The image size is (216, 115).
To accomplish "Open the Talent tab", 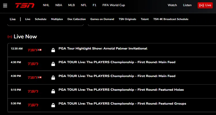I will pos(145,19).
